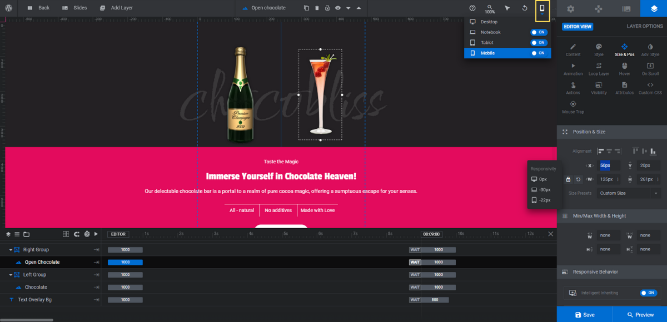667x322 pixels.
Task: Go Back to the slider overview
Action: (38, 8)
